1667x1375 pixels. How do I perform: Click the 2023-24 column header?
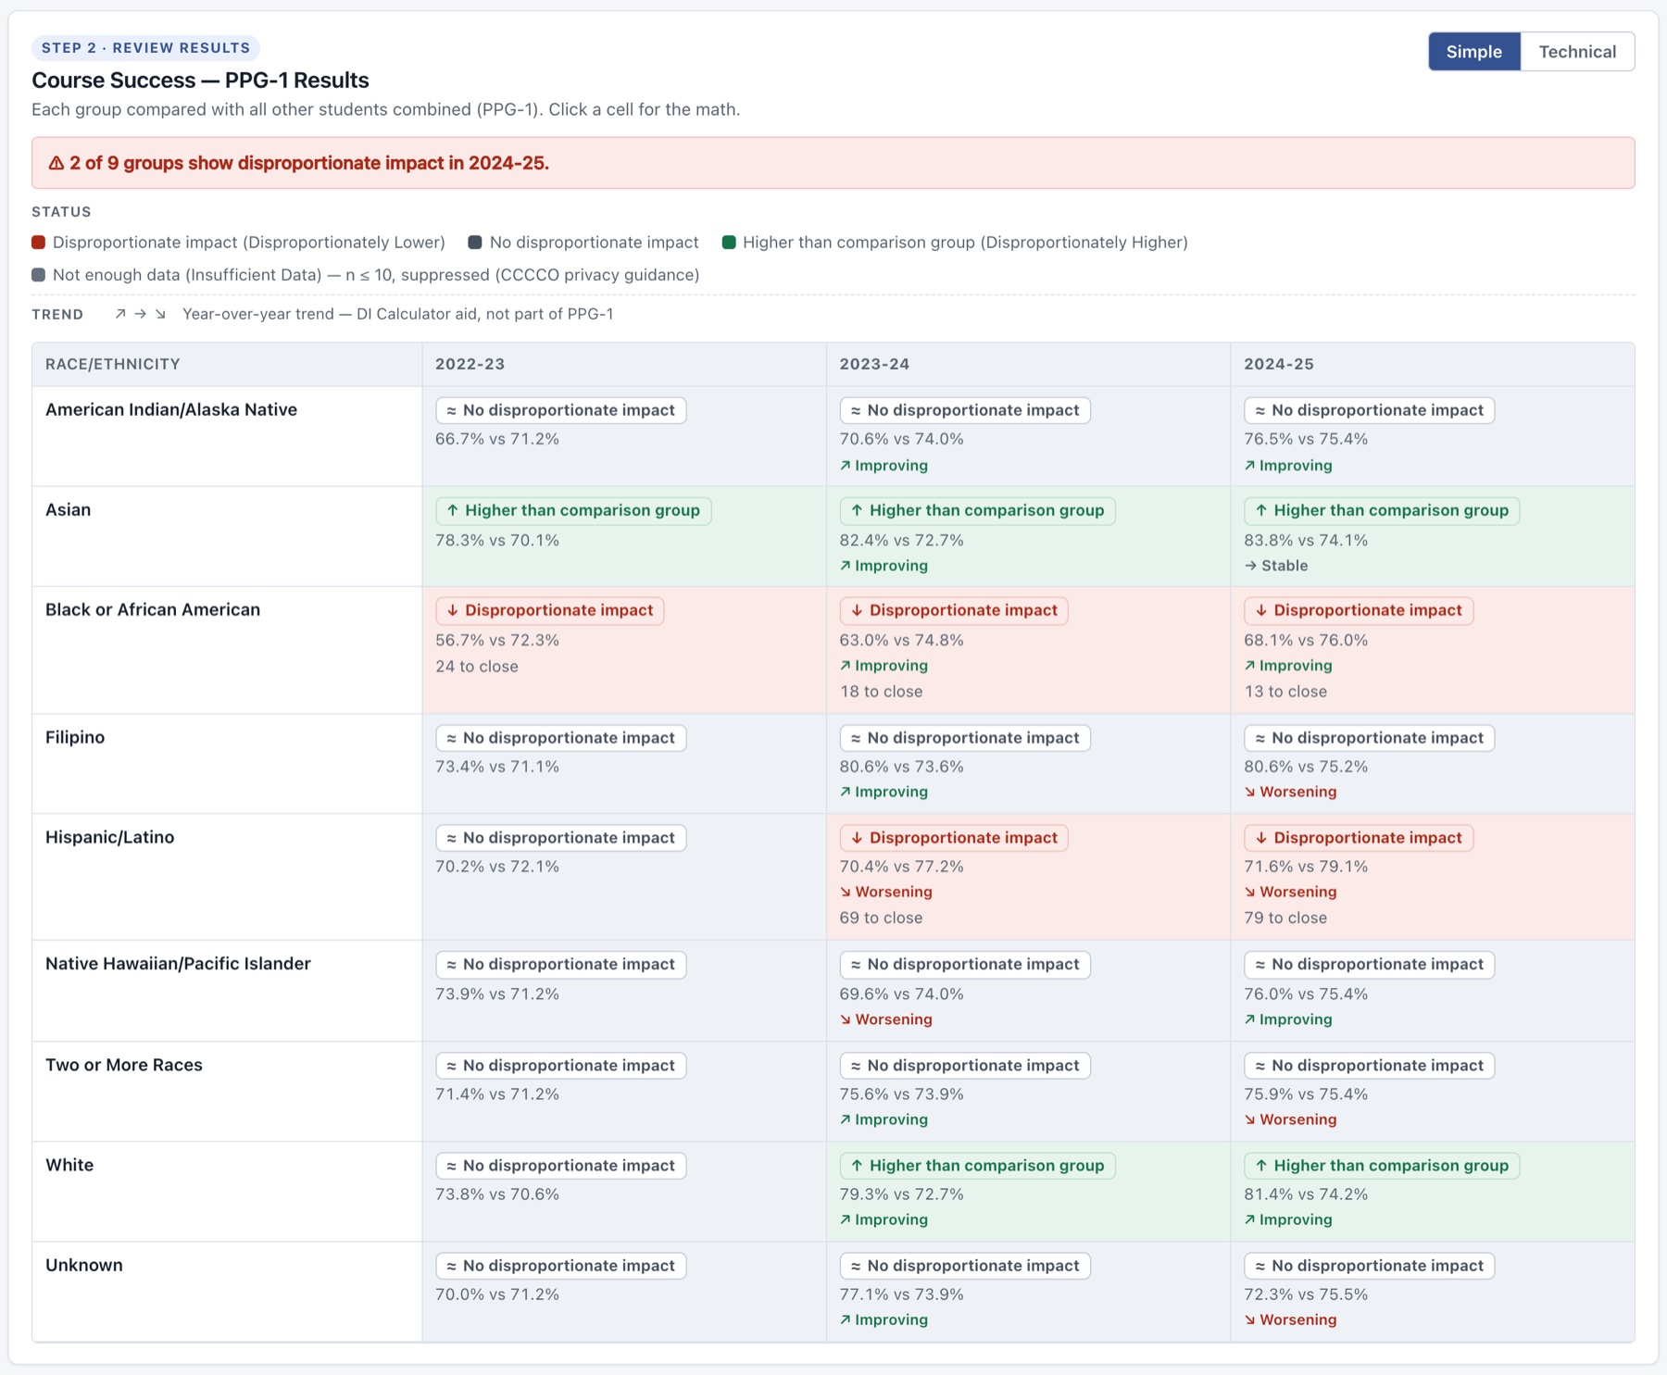[1028, 364]
